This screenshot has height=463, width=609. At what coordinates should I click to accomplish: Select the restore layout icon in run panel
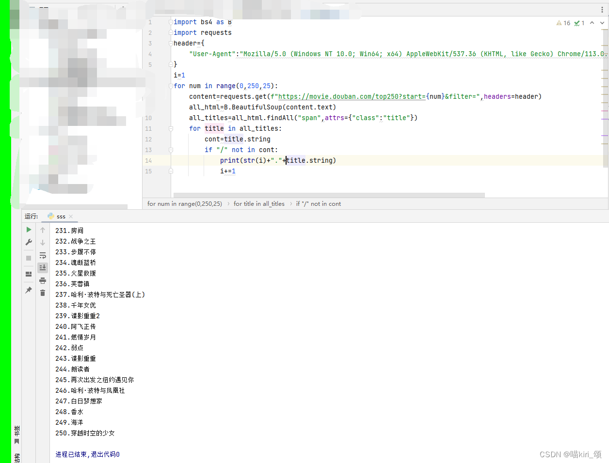[x=29, y=274]
